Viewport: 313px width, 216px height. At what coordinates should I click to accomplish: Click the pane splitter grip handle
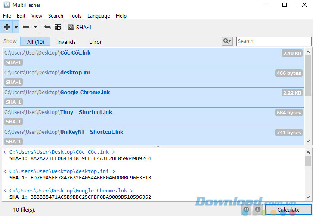click(157, 146)
